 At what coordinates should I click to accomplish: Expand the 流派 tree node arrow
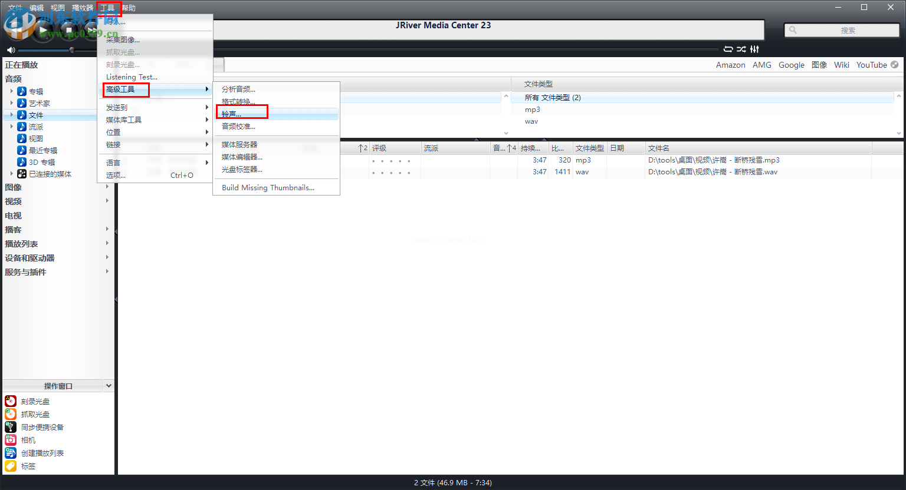[x=12, y=127]
